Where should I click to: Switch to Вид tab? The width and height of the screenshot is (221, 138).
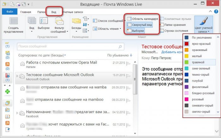click(54, 12)
